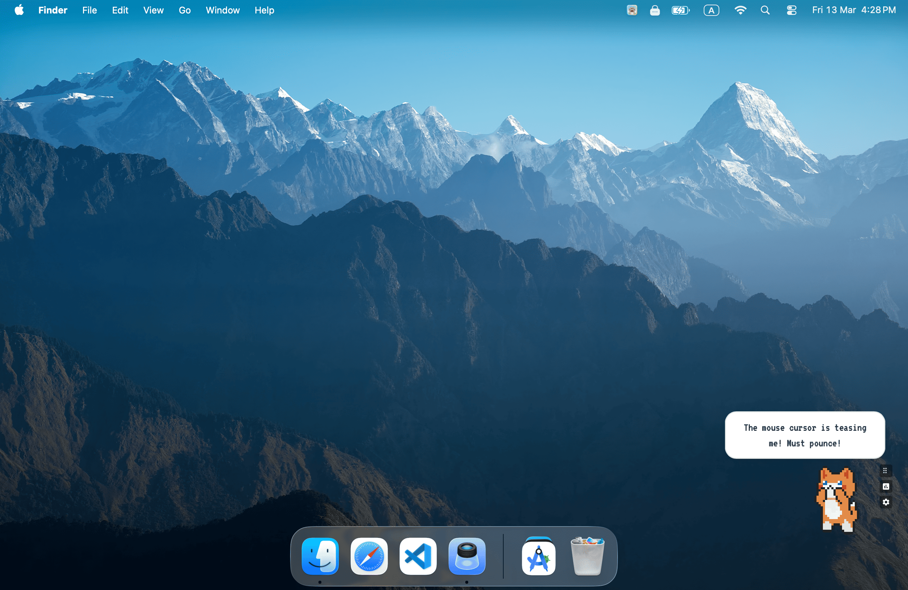Open the Wi-Fi status menu
The height and width of the screenshot is (590, 908).
coord(740,10)
